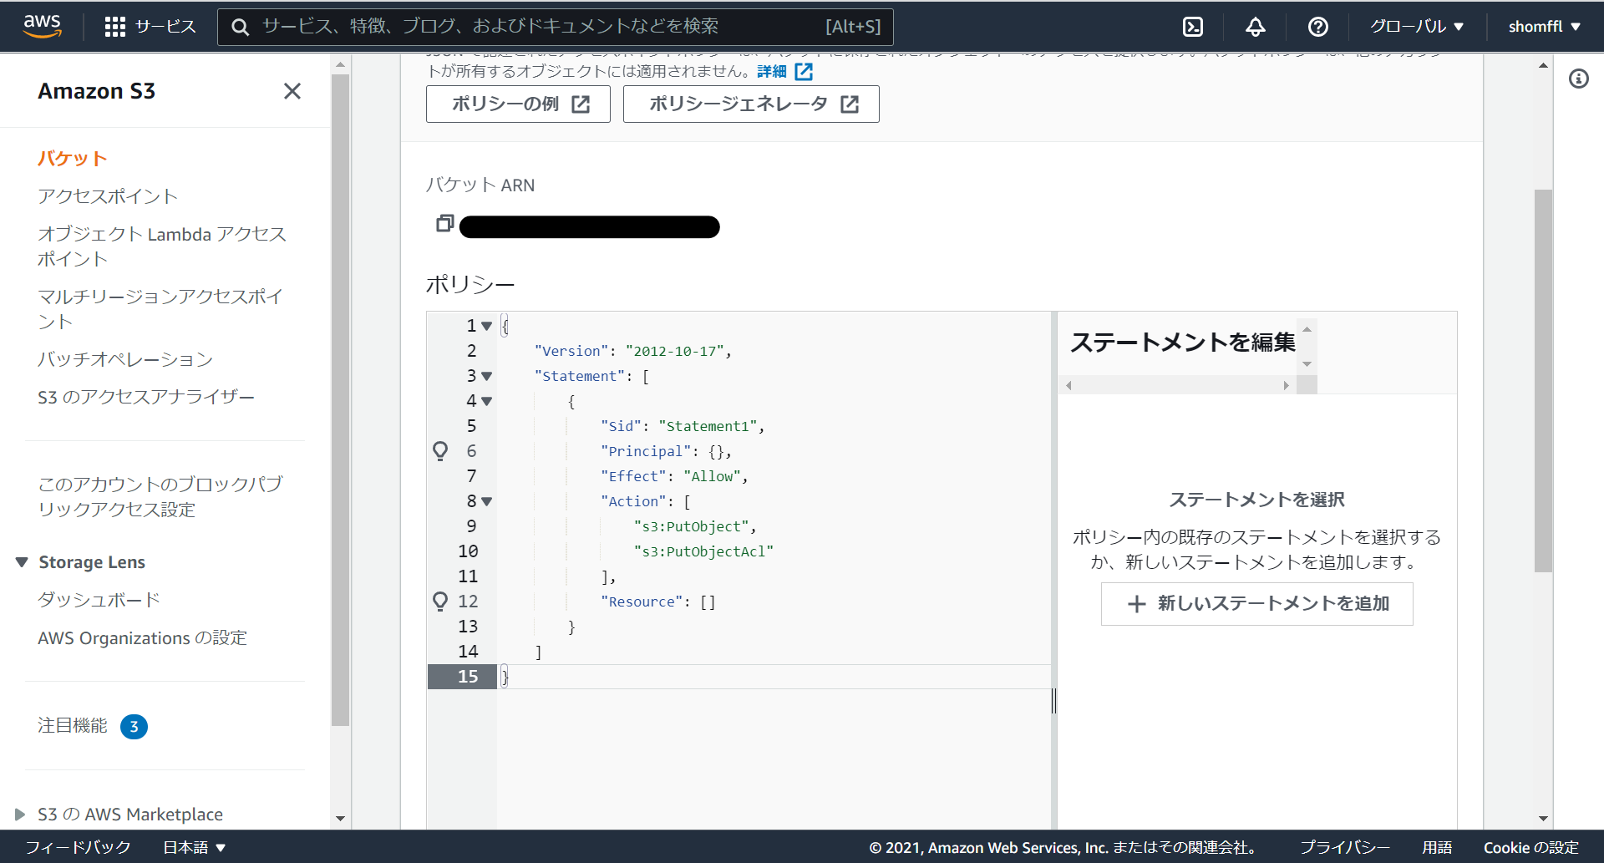Launch AWS CloudShell terminal icon
The width and height of the screenshot is (1604, 863).
[1193, 27]
